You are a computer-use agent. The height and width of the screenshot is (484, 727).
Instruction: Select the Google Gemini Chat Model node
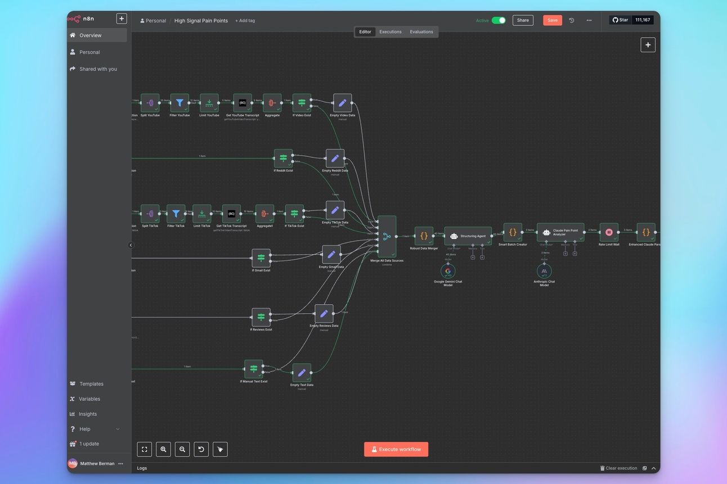(x=448, y=271)
